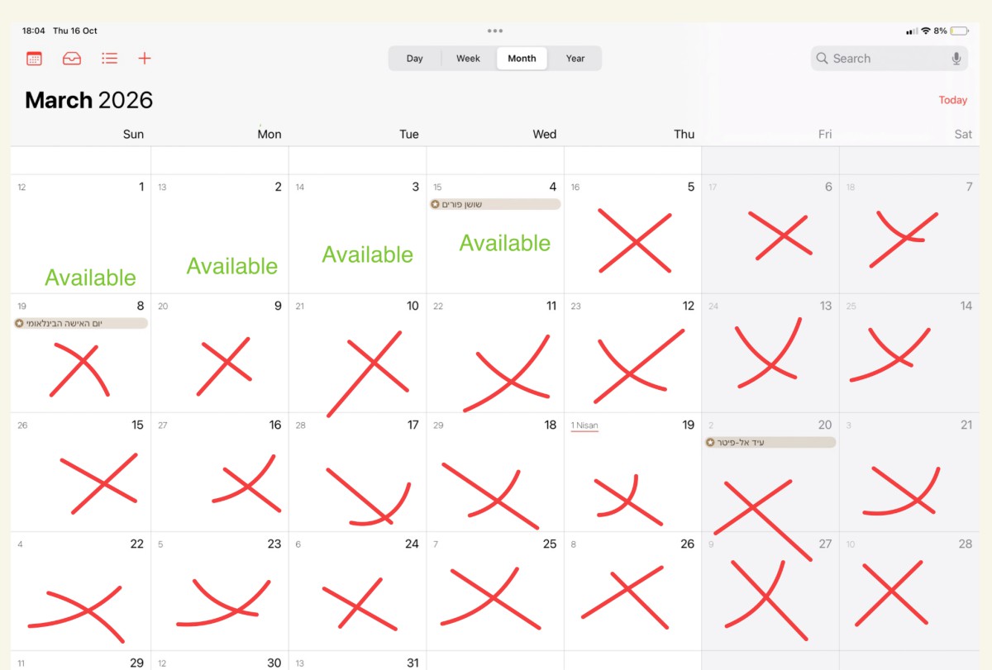992x670 pixels.
Task: Open the calendar inbox tray icon
Action: coord(72,59)
